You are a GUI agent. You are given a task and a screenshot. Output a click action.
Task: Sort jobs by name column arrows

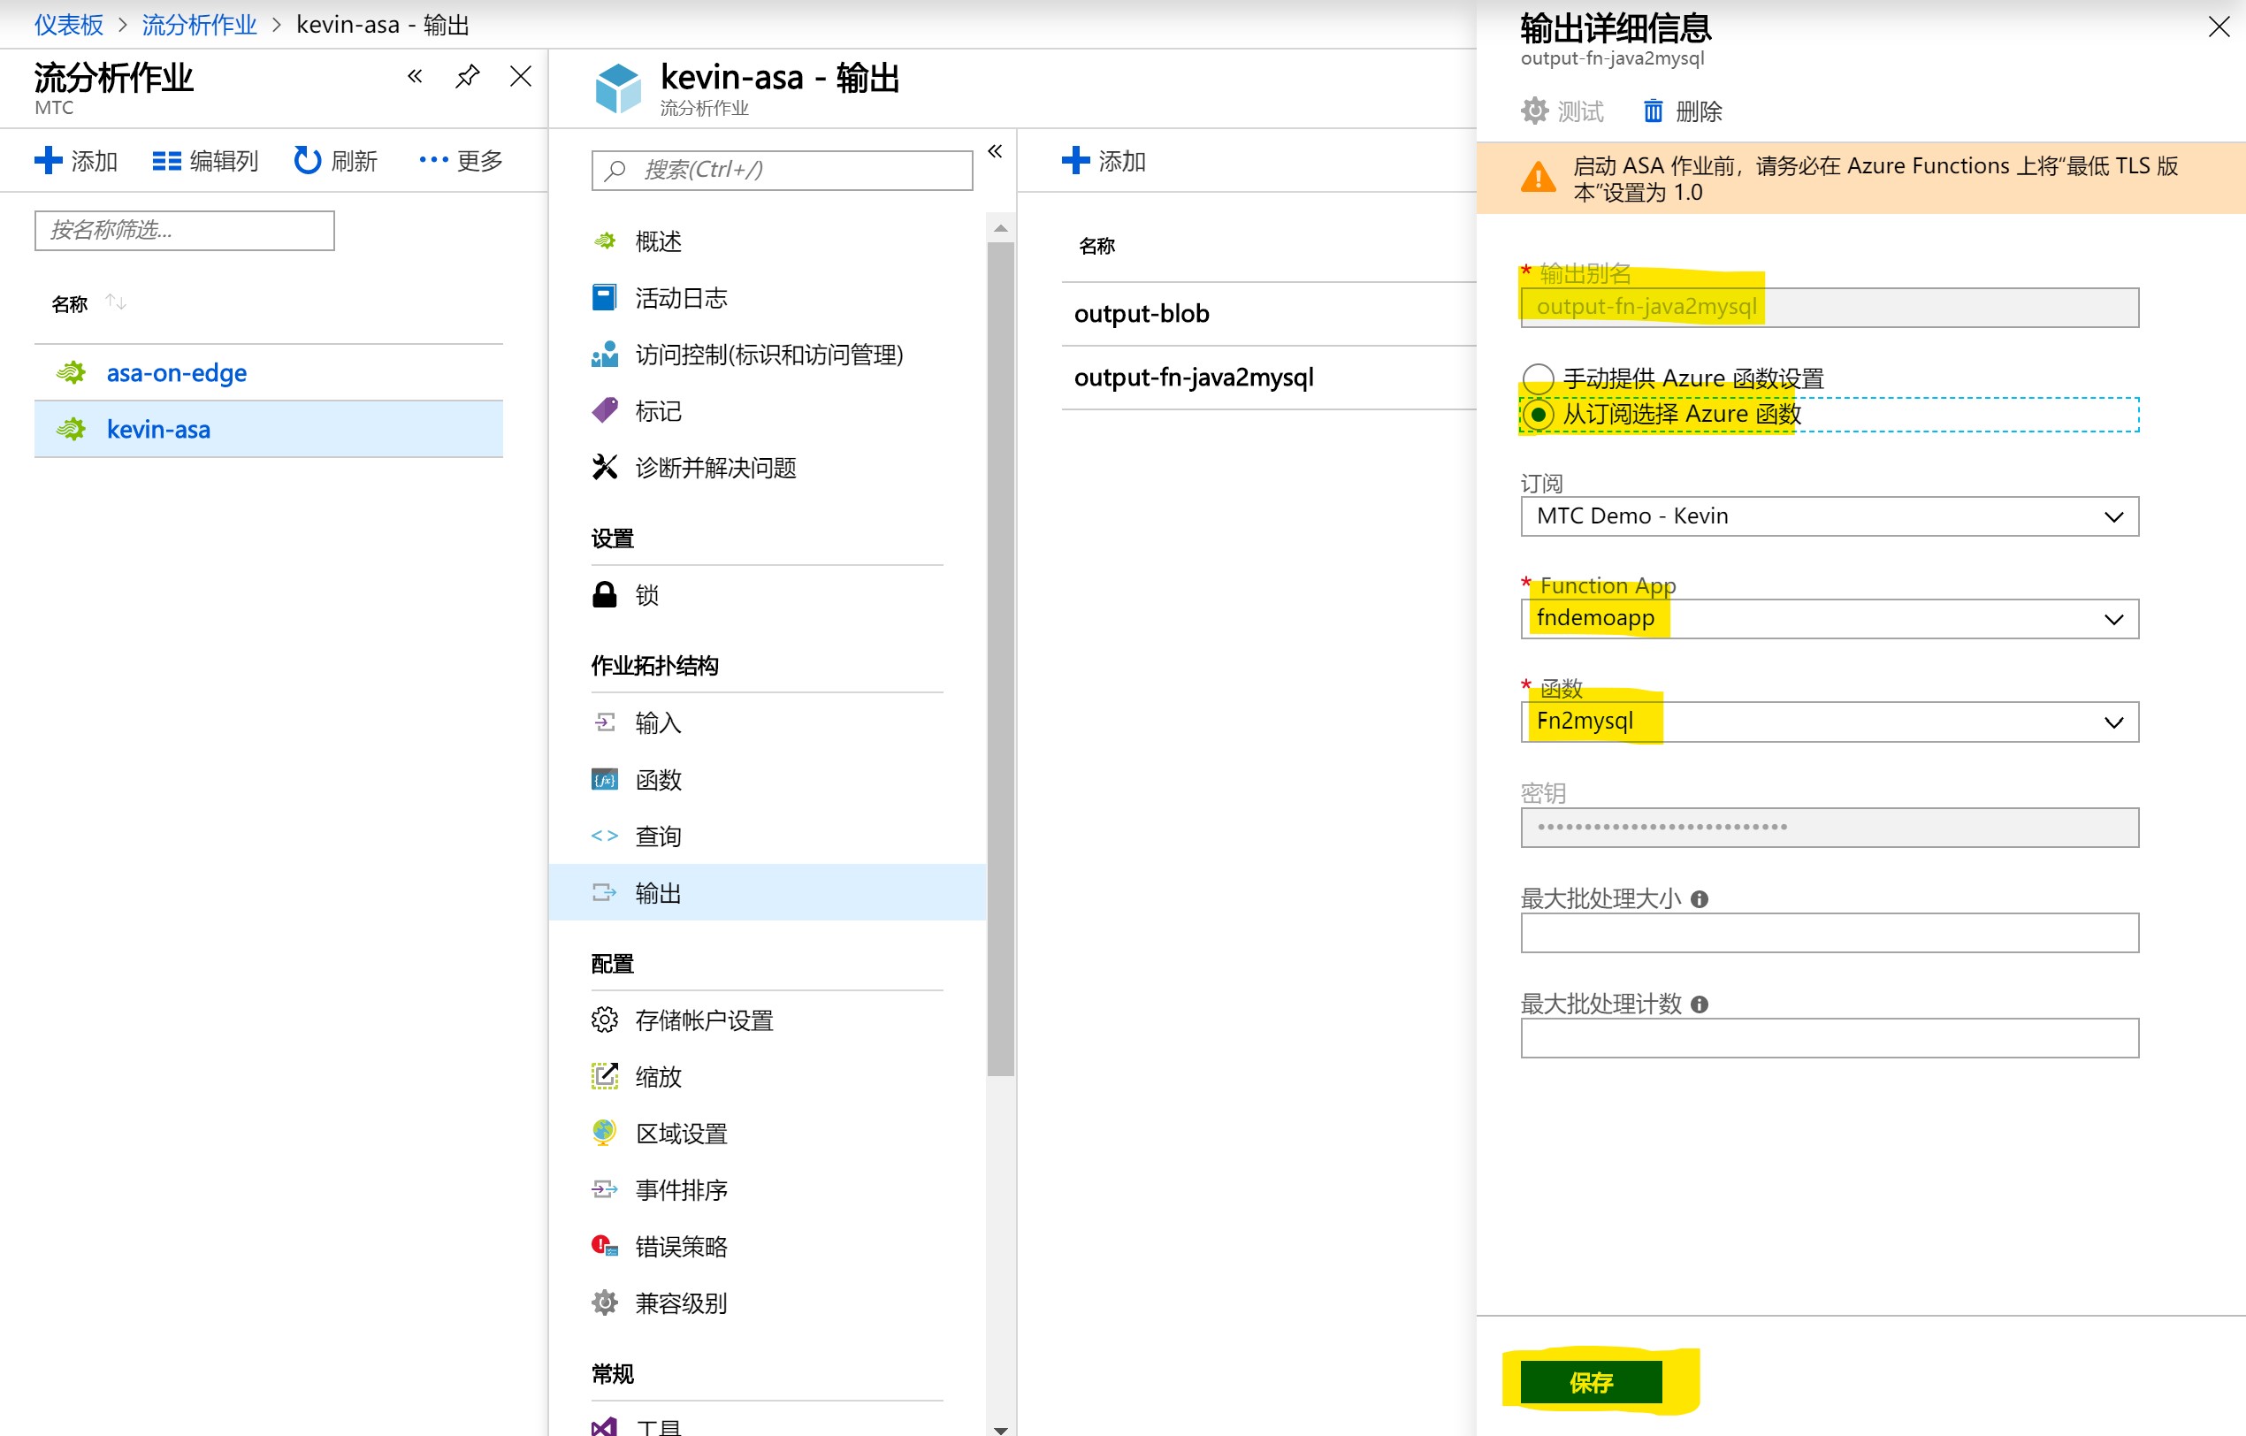(x=116, y=302)
